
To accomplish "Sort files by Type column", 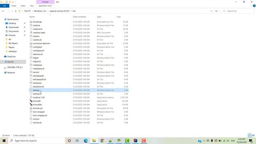I will [x=99, y=17].
